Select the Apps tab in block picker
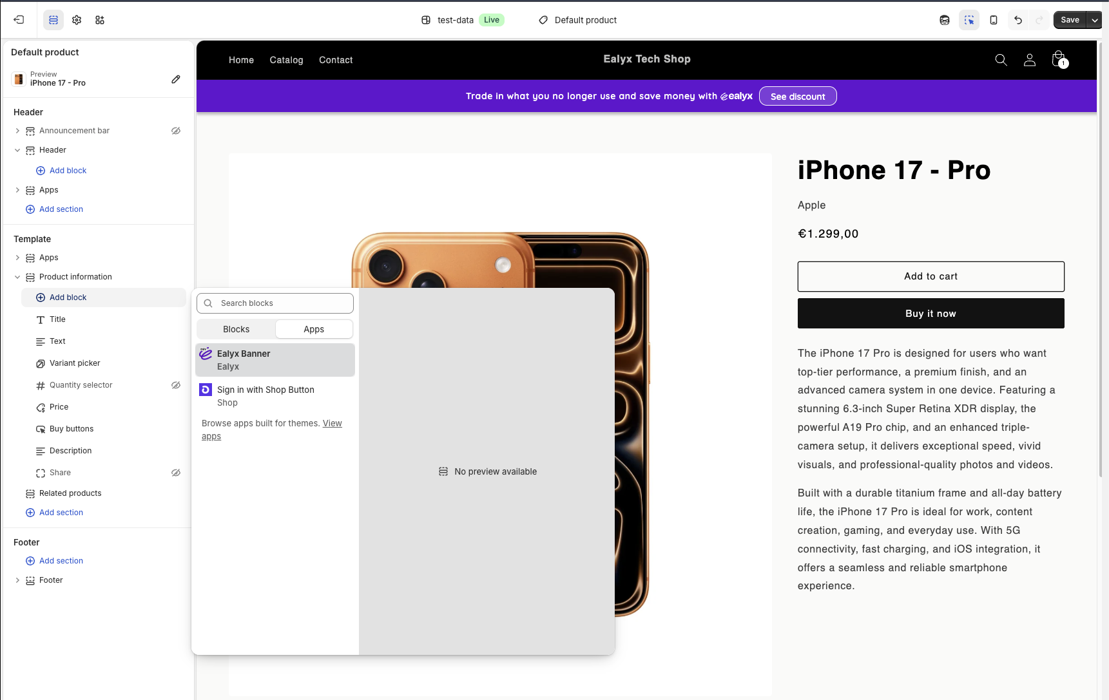This screenshot has height=700, width=1109. pos(314,329)
